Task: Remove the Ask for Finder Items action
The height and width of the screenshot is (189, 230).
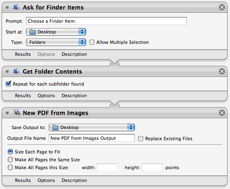Action: tap(222, 7)
